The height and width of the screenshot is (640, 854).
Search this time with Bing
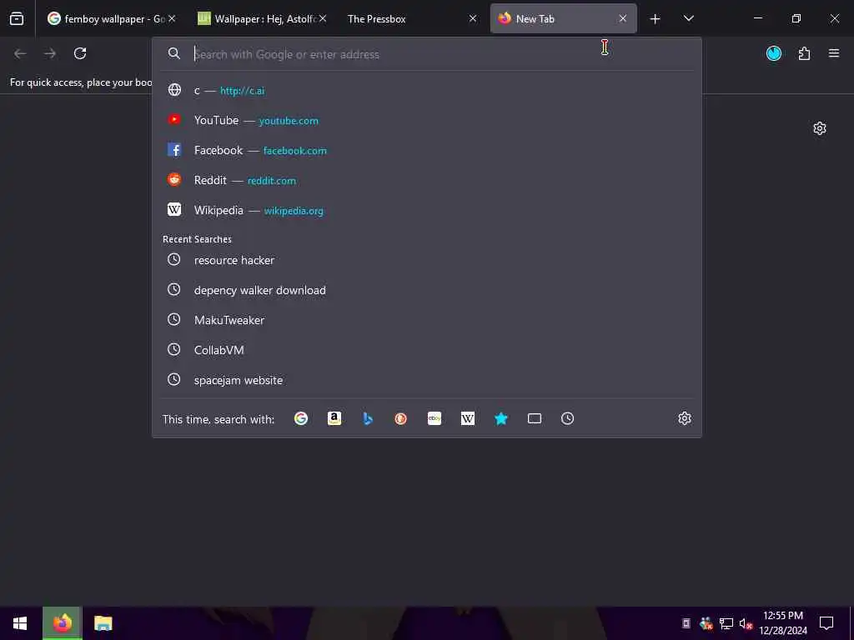coord(368,418)
